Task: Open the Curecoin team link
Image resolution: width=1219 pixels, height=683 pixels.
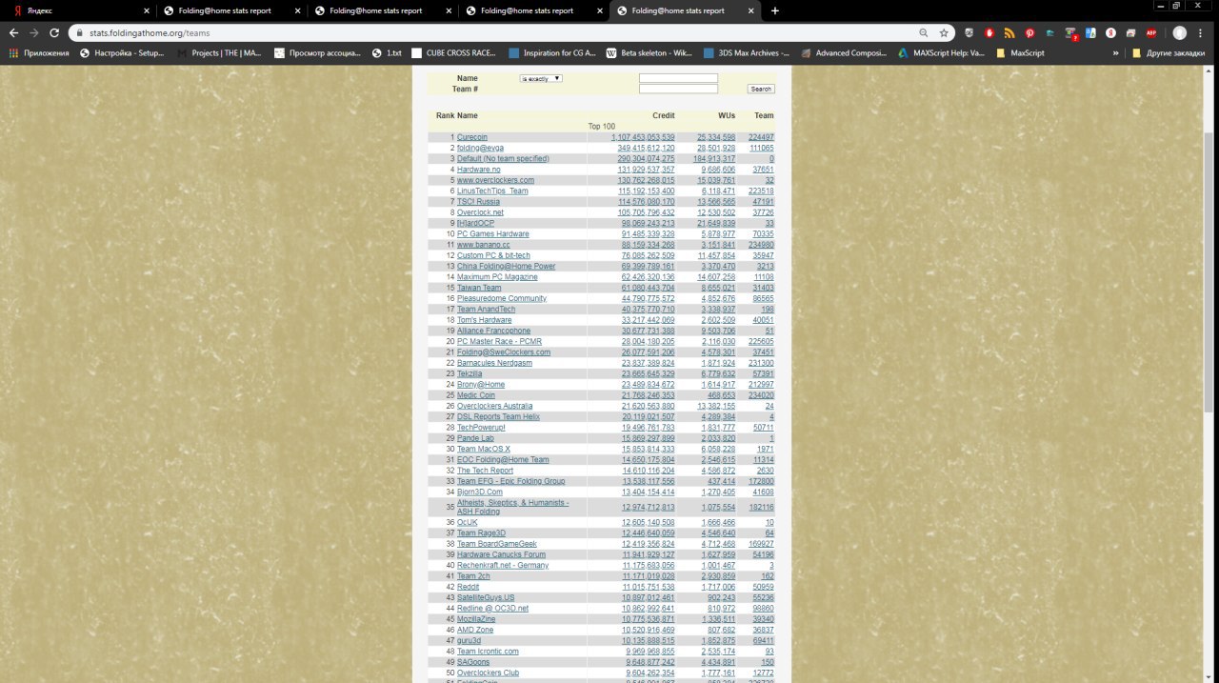Action: pos(472,137)
